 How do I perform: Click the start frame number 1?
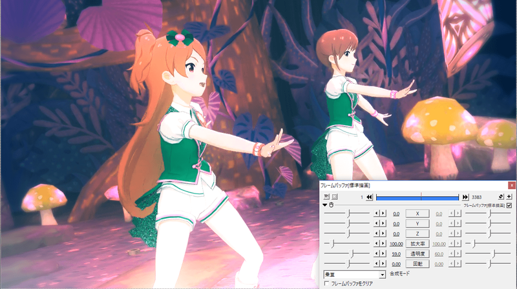(x=361, y=197)
